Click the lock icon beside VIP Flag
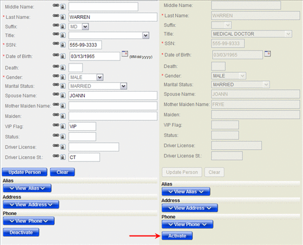The height and width of the screenshot is (245, 303). pos(62,126)
